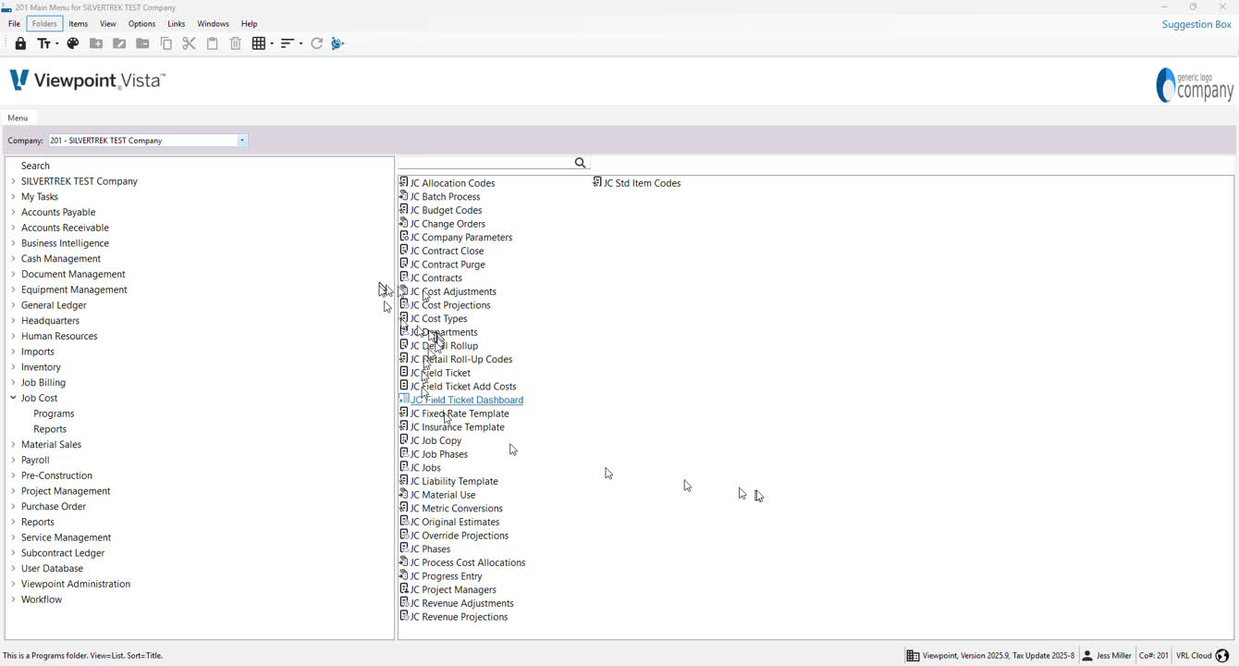
Task: Click the refresh icon in toolbar
Action: pyautogui.click(x=317, y=43)
